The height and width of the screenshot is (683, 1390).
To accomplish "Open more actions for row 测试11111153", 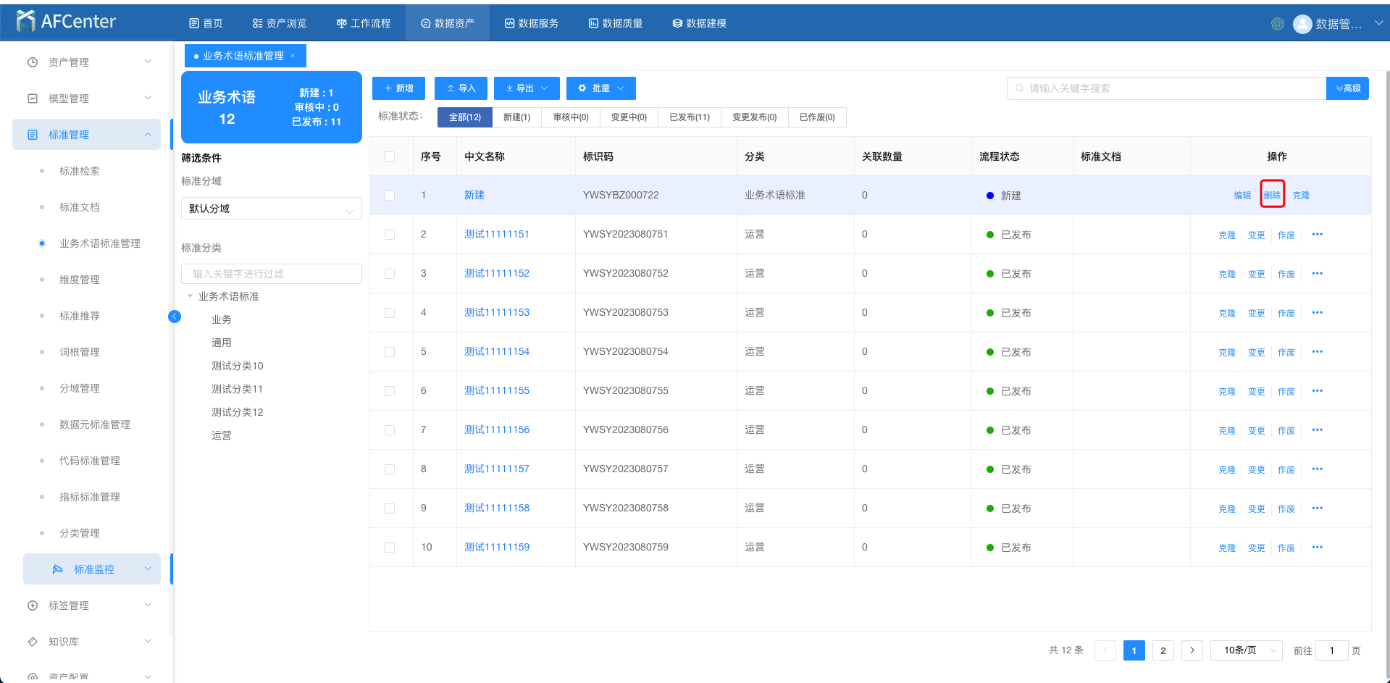I will (x=1317, y=312).
